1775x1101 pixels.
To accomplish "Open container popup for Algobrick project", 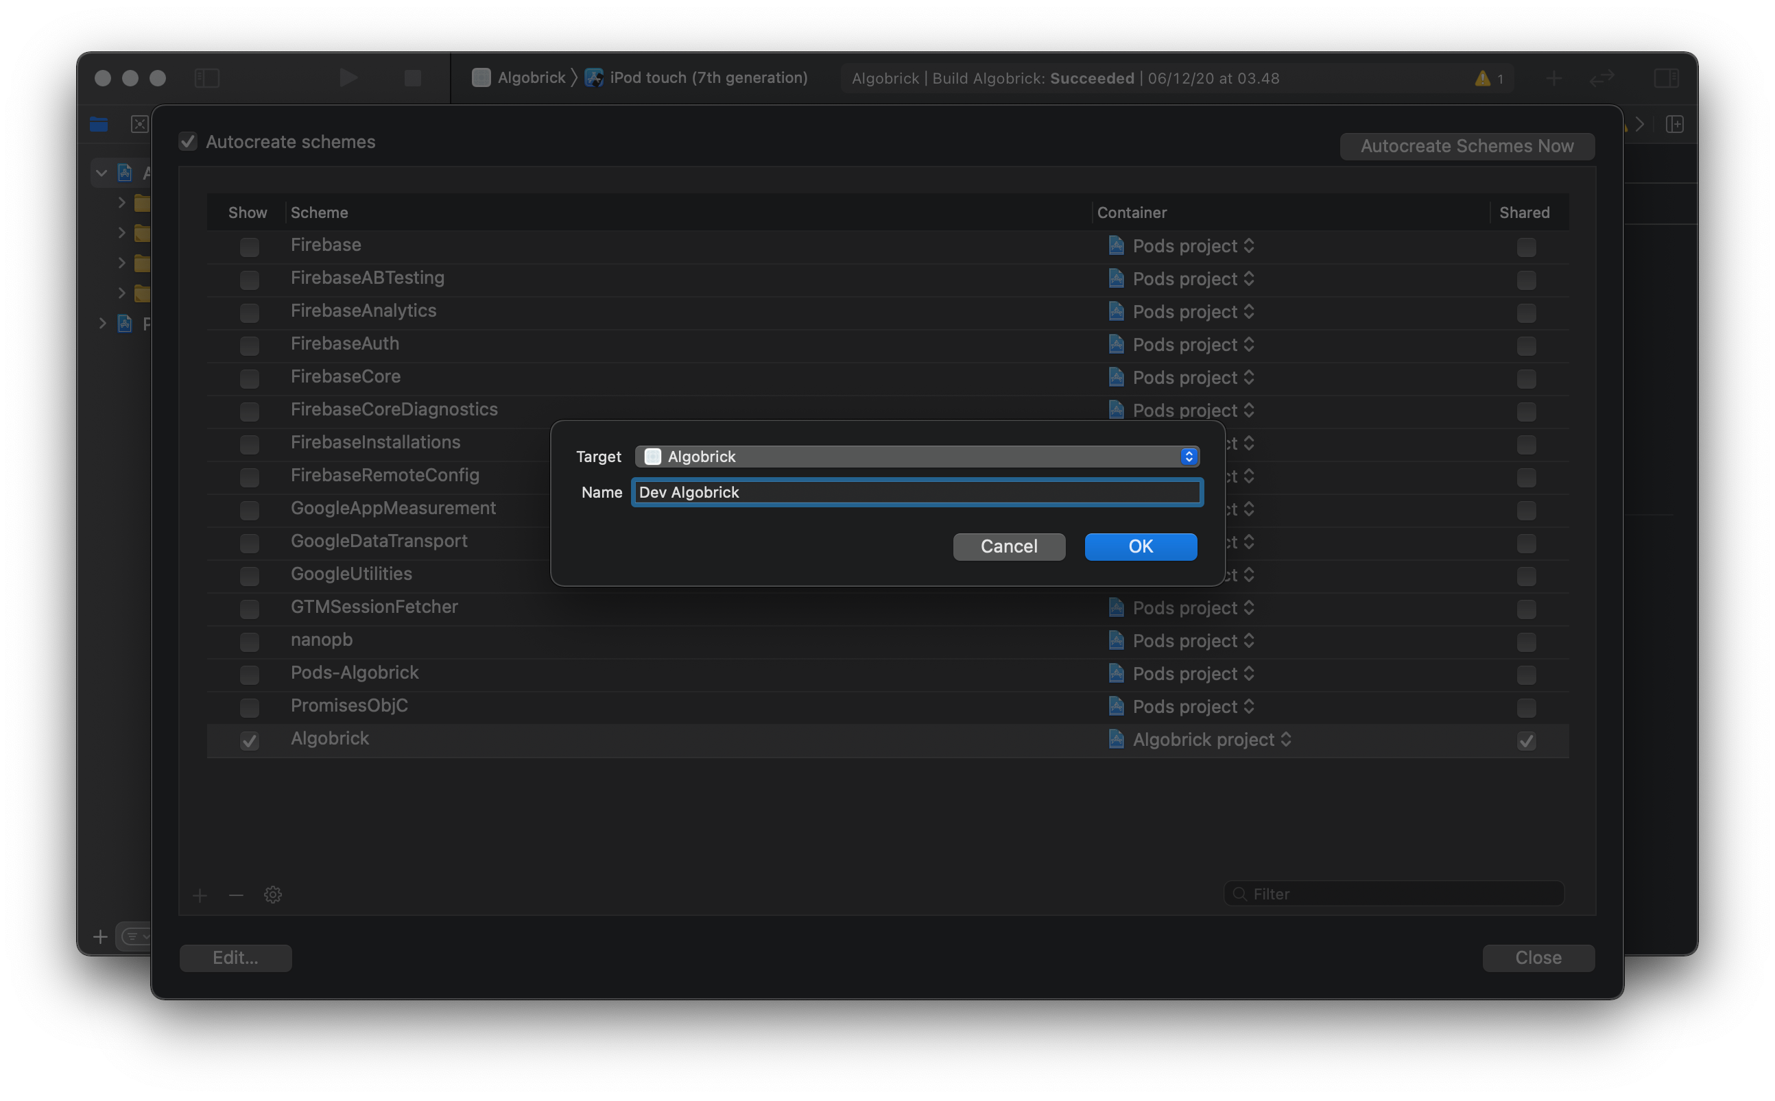I will coord(1211,739).
